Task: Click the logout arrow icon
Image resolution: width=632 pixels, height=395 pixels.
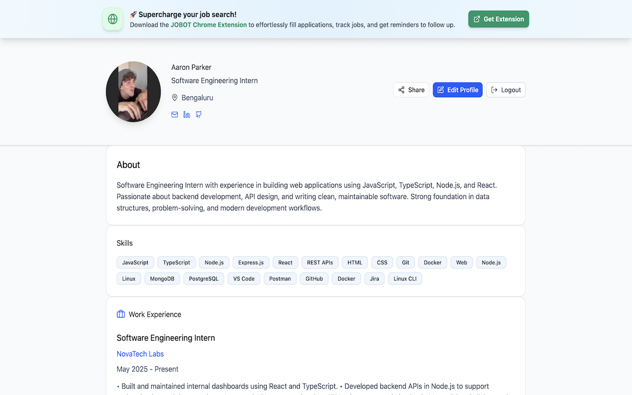Action: click(494, 90)
